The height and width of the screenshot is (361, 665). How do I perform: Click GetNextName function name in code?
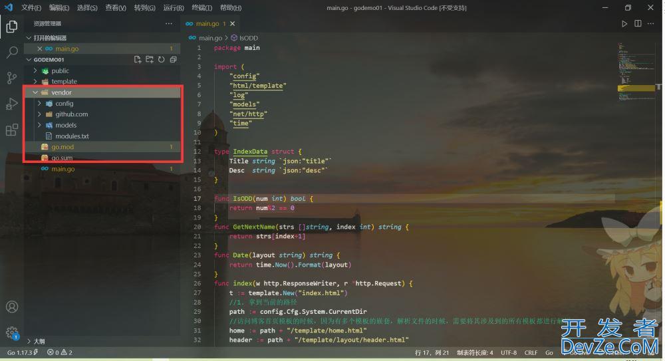tap(254, 227)
